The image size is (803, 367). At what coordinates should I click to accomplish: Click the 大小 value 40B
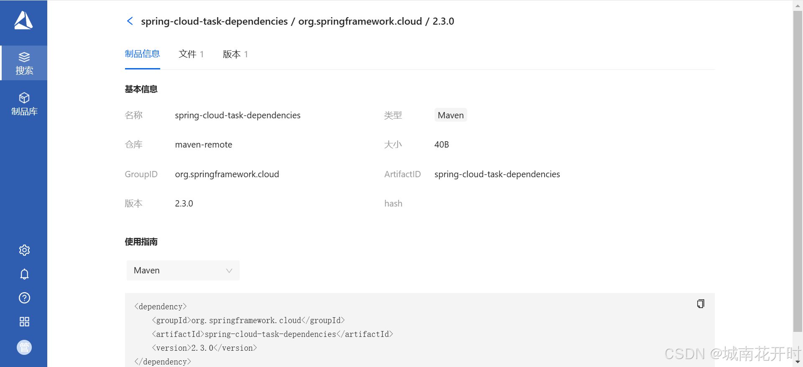[x=442, y=145]
